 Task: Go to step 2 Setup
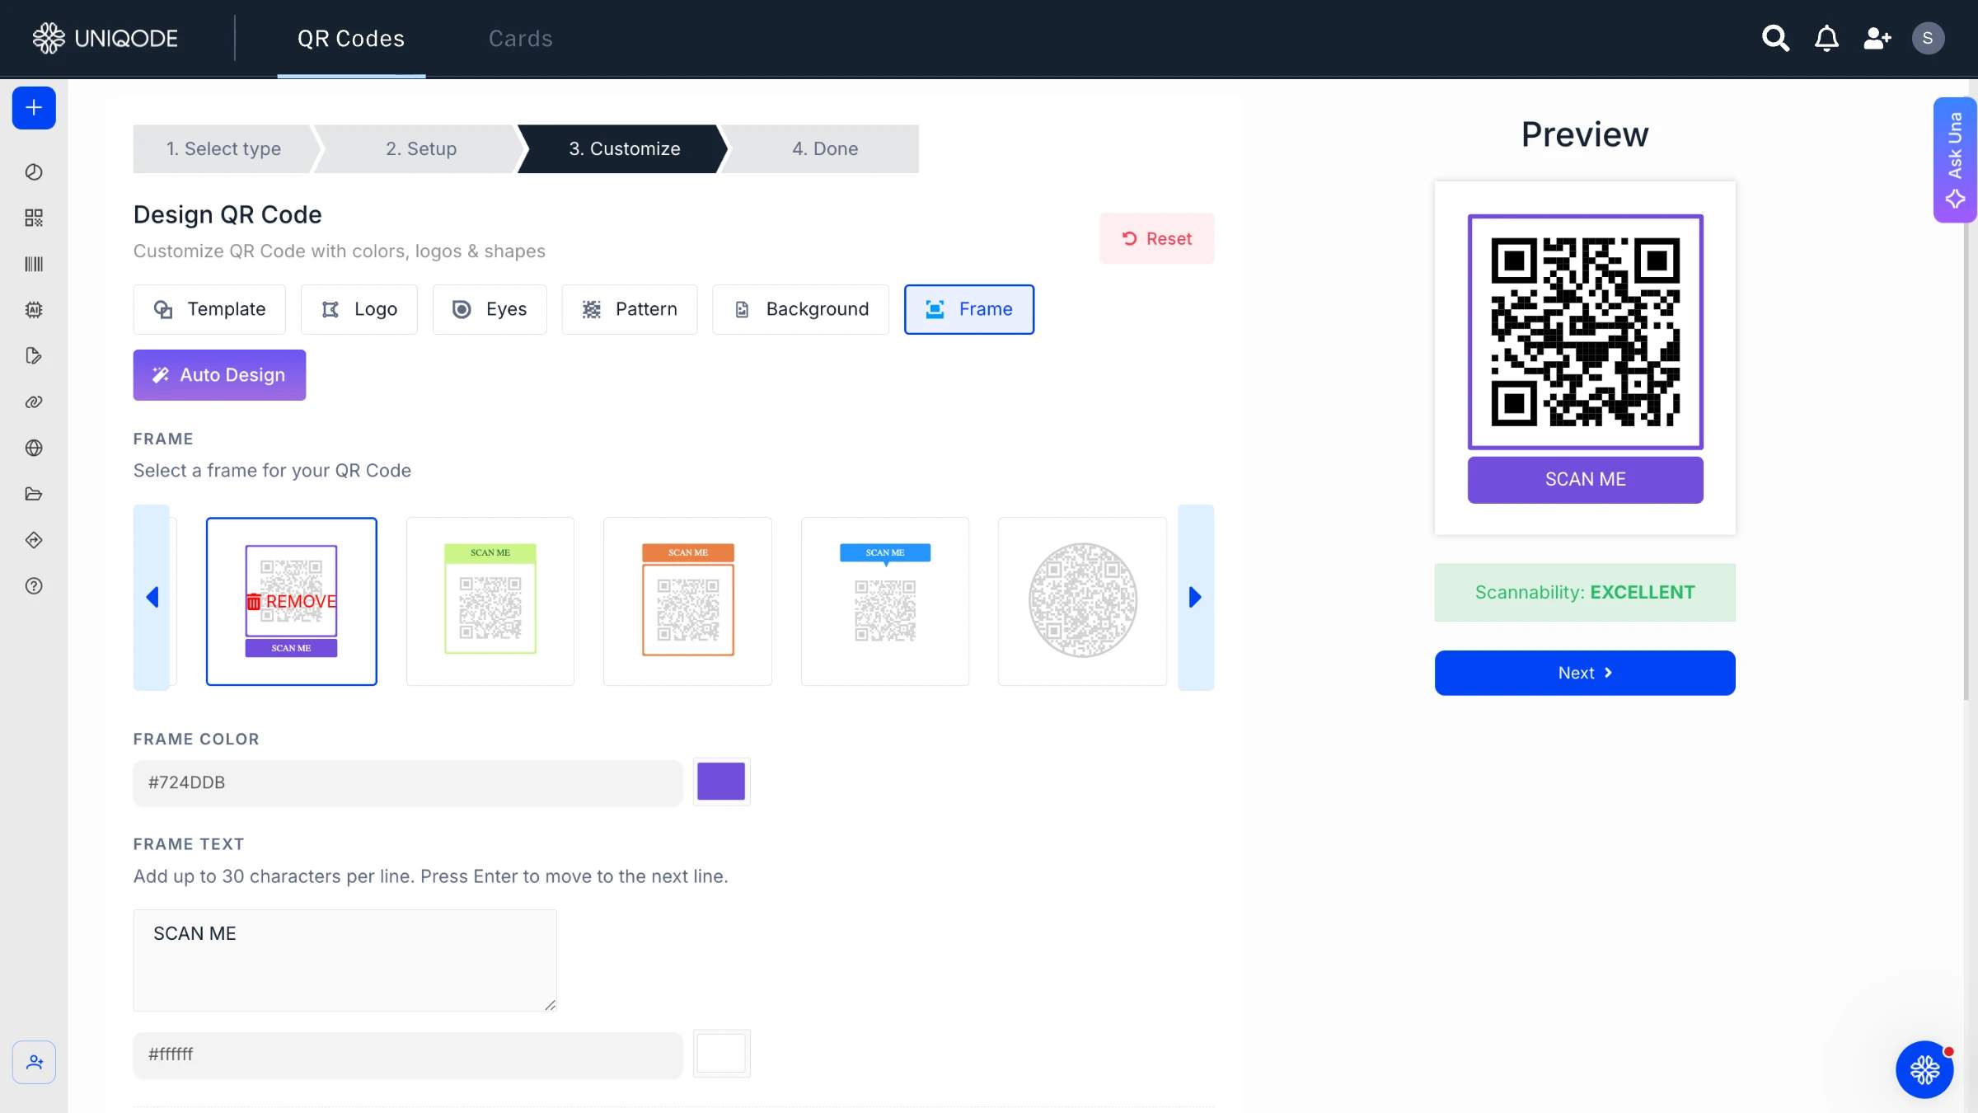[x=421, y=149]
